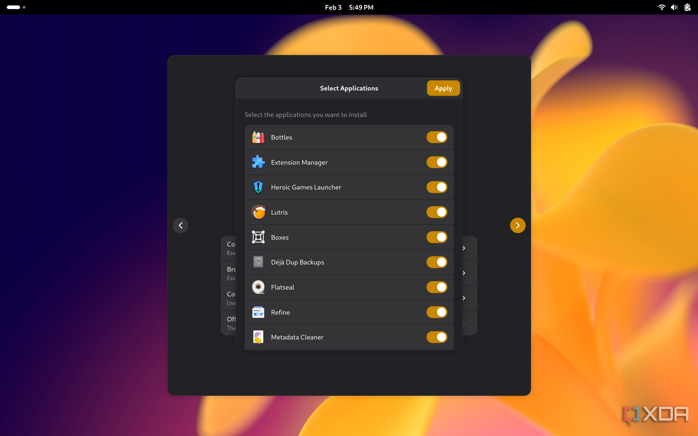698x436 pixels.
Task: Click the 'Extension Manager' label
Action: (299, 162)
